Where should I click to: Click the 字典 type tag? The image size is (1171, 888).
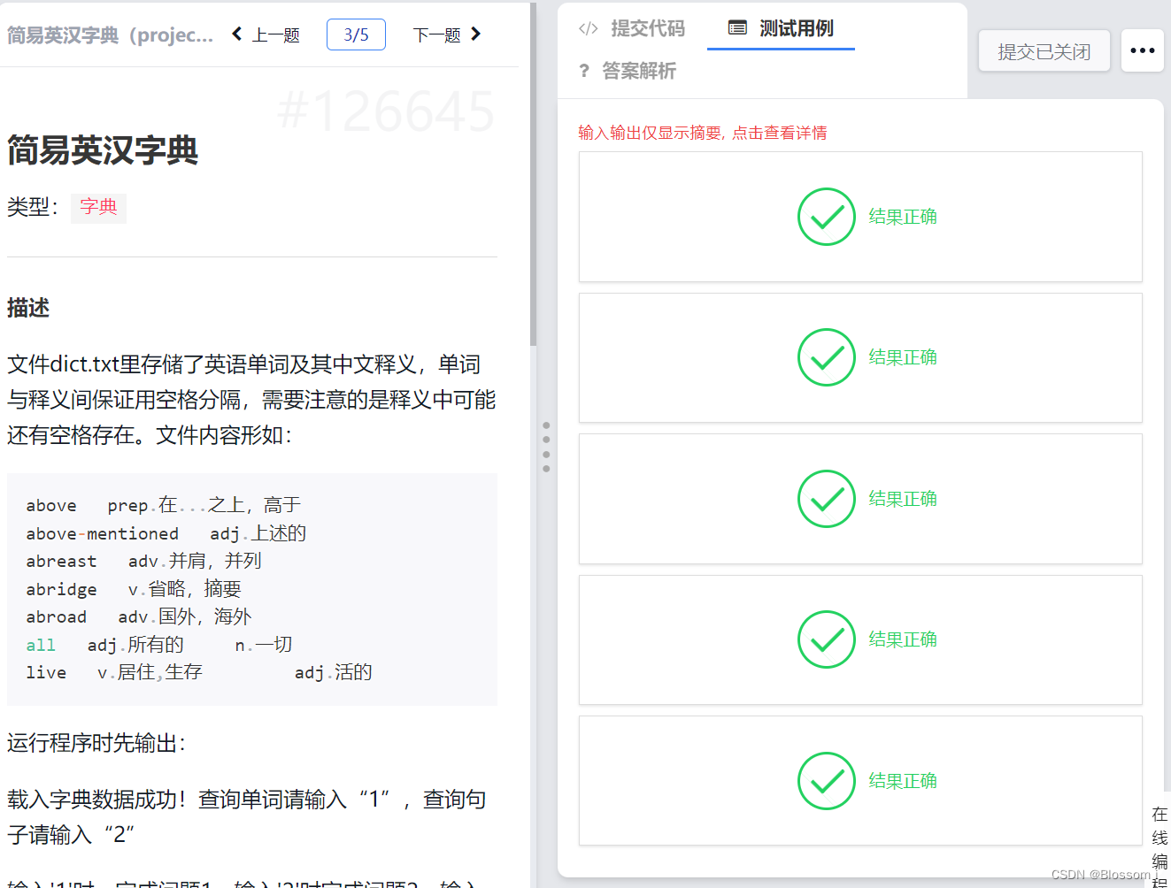pyautogui.click(x=98, y=207)
